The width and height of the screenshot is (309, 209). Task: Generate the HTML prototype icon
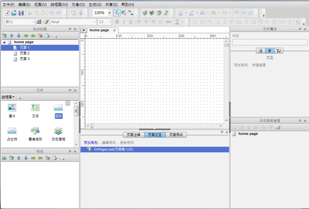point(145,13)
